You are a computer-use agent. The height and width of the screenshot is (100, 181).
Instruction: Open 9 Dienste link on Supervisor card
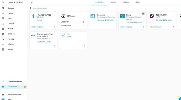pos(100,20)
